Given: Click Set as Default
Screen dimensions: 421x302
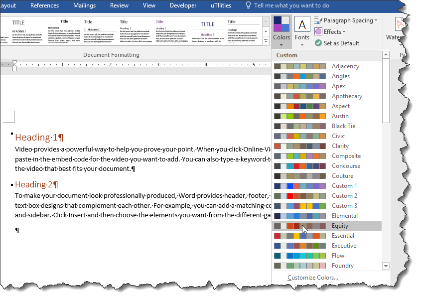Looking at the screenshot, I should (337, 43).
